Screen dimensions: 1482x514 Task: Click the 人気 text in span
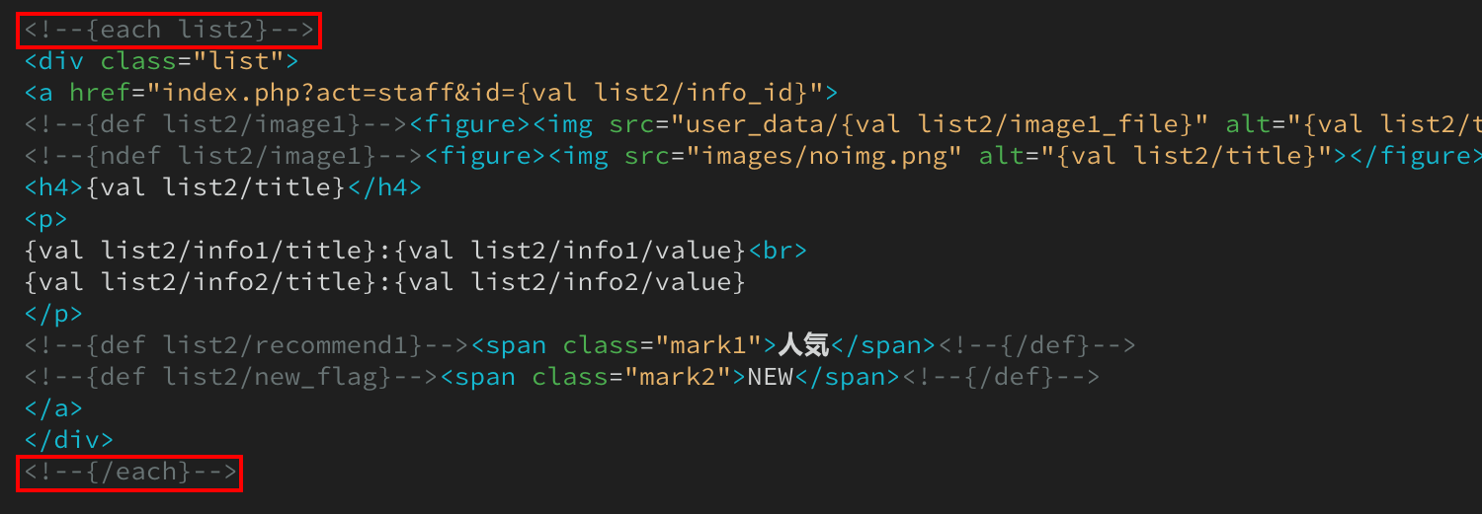click(x=801, y=345)
